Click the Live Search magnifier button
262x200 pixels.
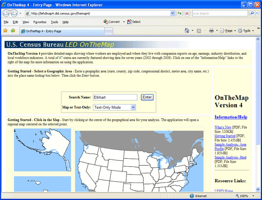coord(252,13)
